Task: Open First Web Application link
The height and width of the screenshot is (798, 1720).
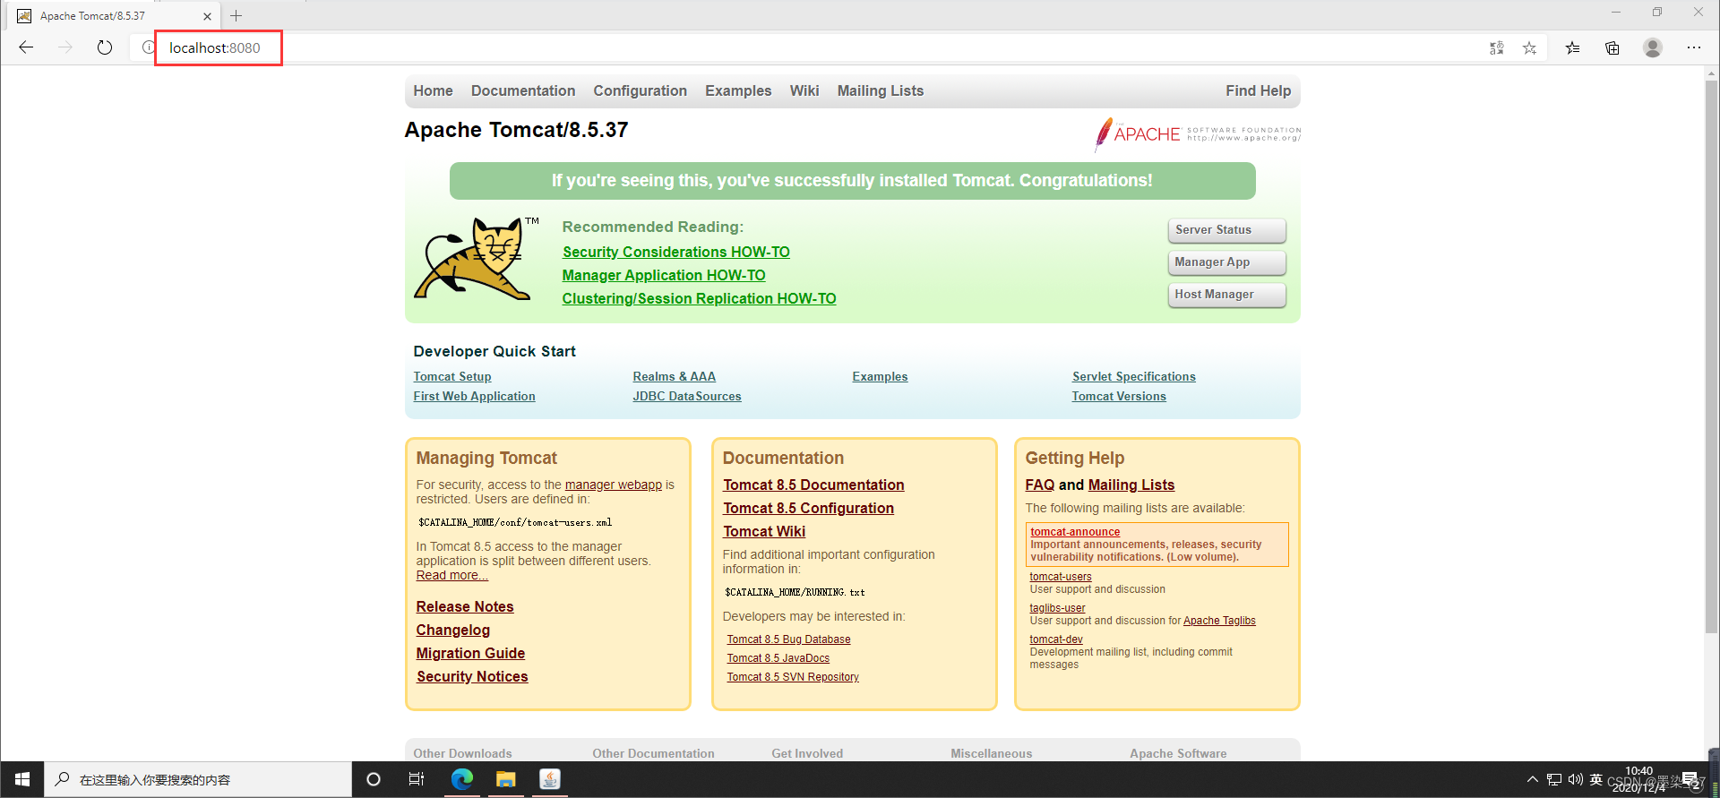Action: (474, 396)
